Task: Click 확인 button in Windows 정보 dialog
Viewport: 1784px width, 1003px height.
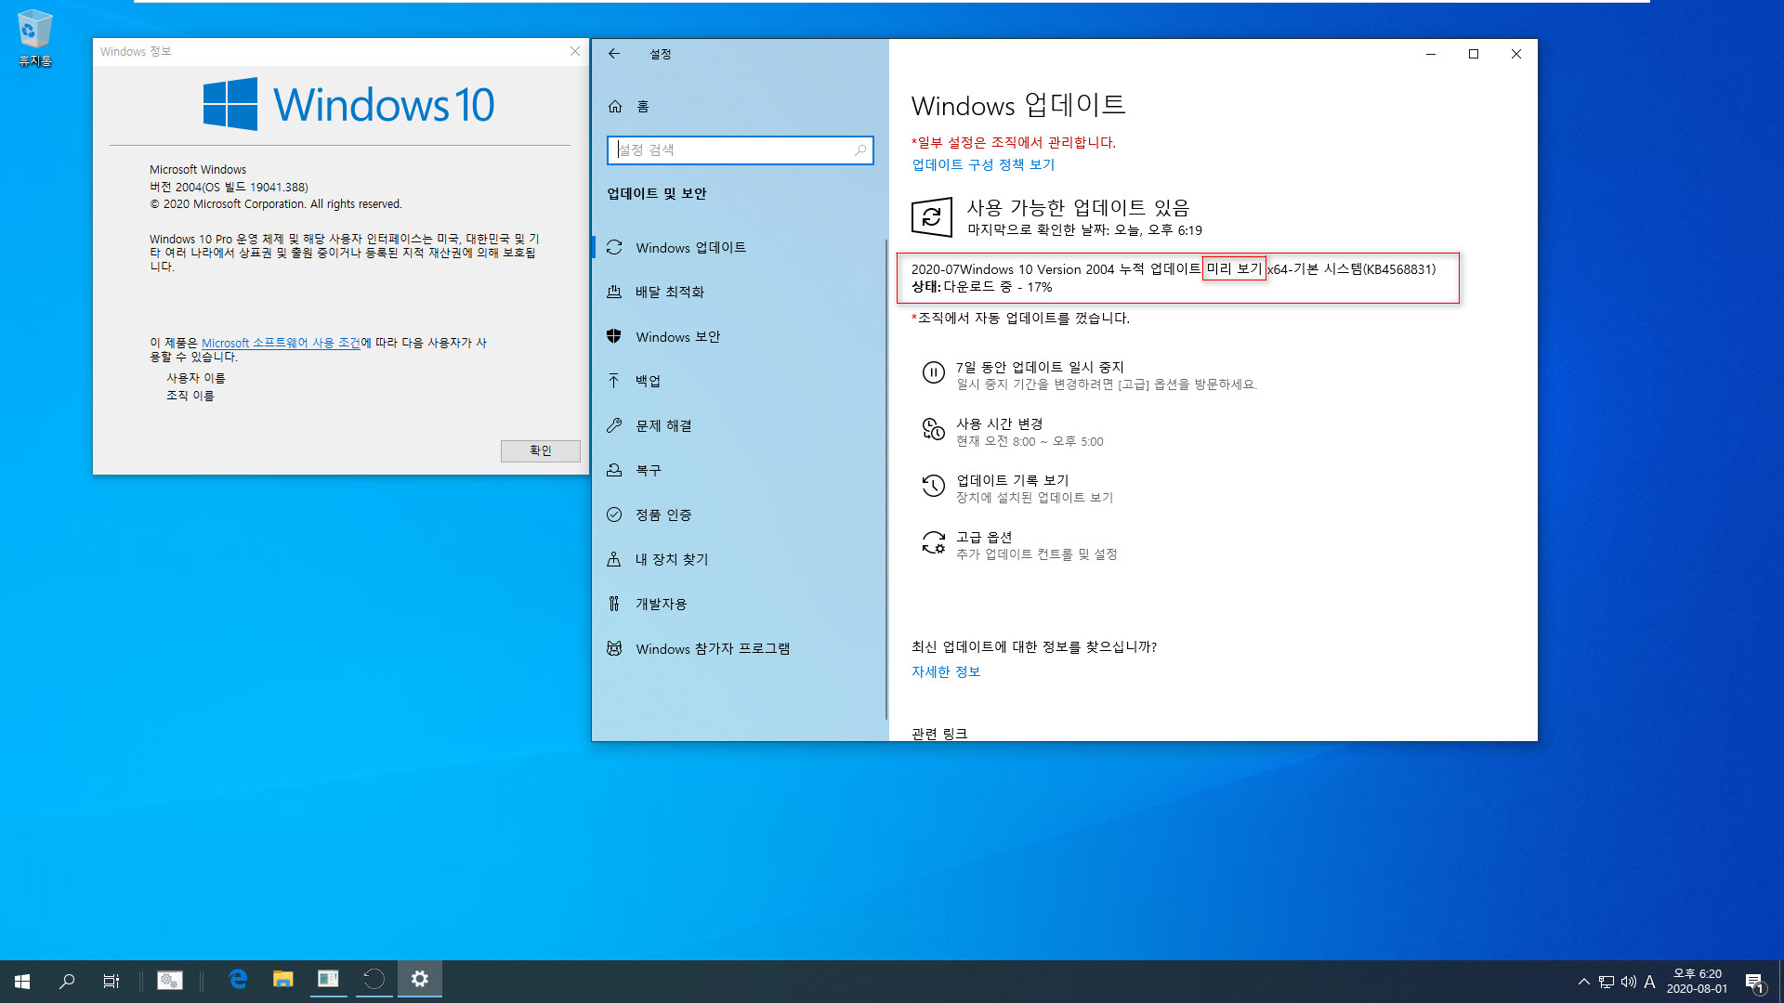Action: point(540,450)
